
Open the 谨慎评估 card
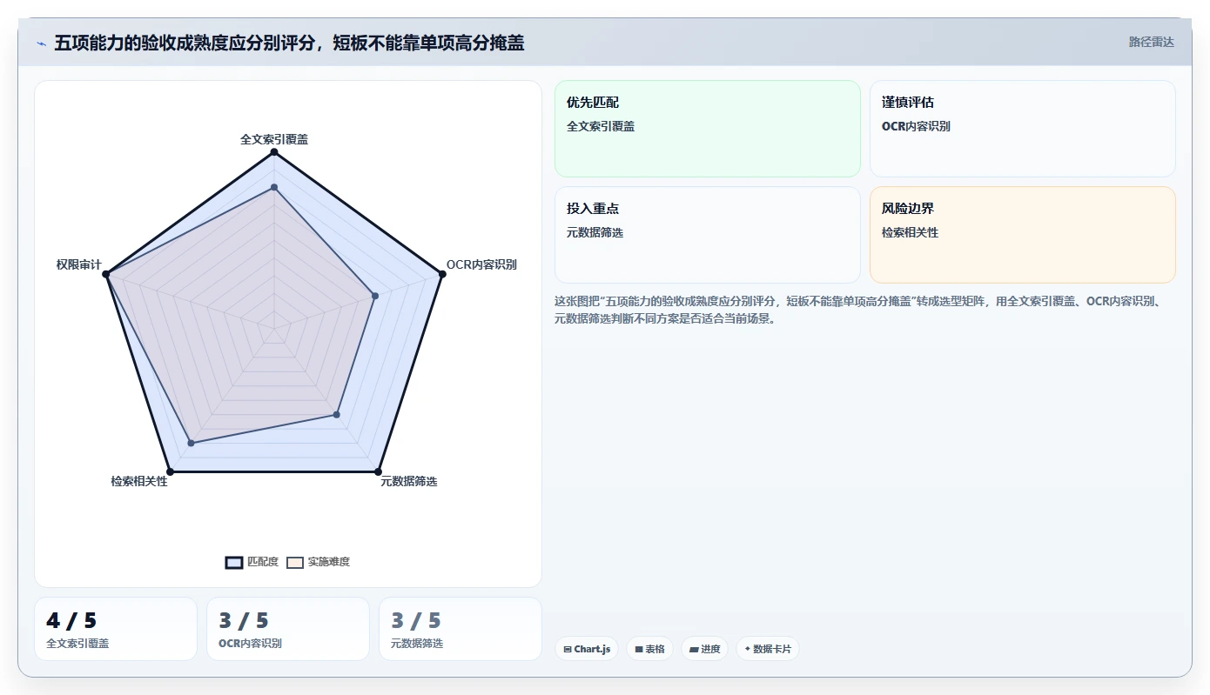pyautogui.click(x=1022, y=129)
